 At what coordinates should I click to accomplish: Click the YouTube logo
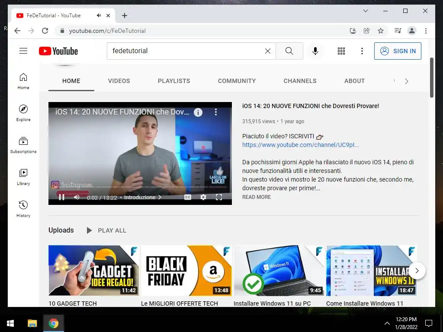(58, 51)
